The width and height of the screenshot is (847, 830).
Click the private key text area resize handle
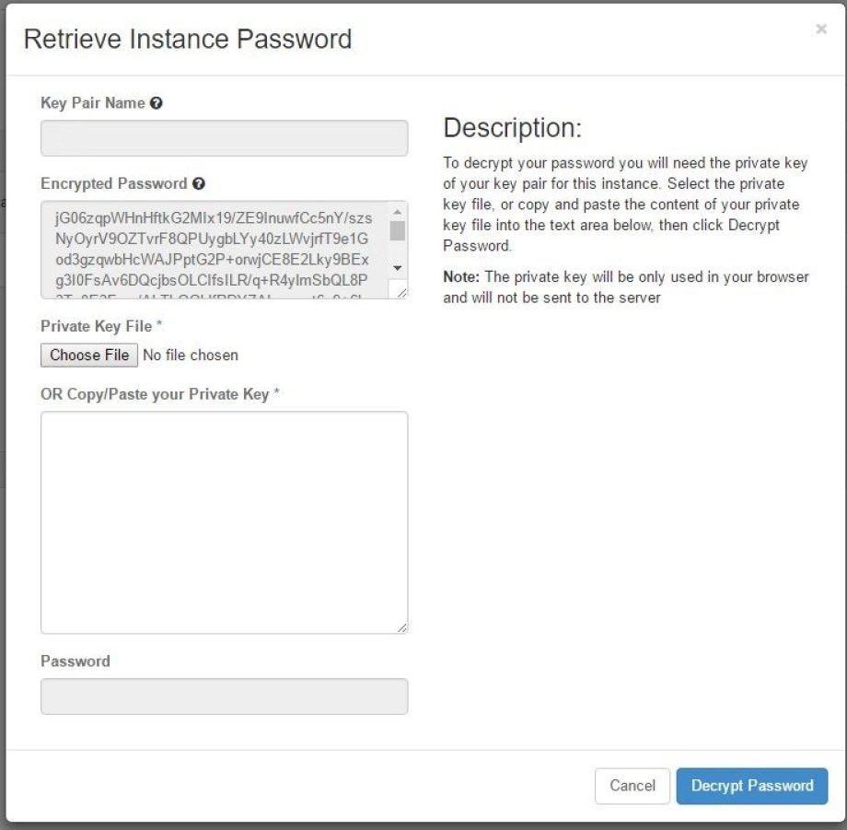coord(402,627)
